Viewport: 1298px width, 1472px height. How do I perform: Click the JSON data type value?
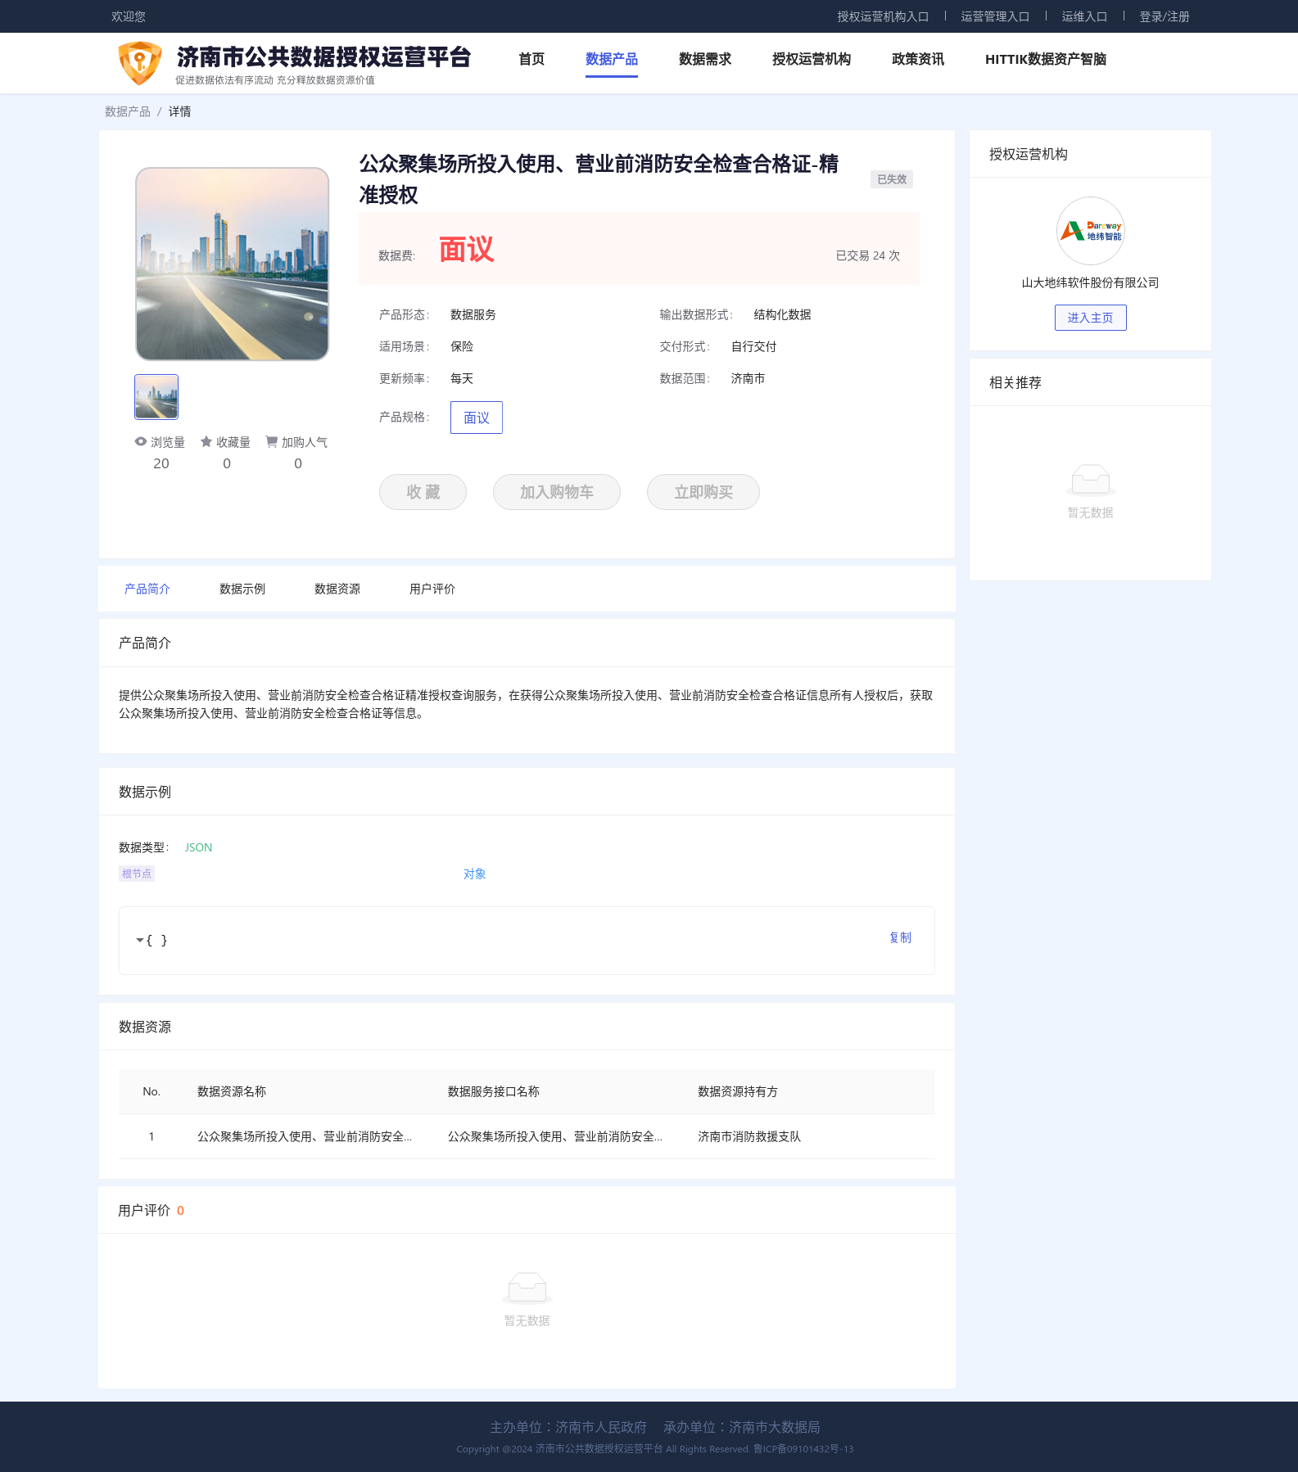(198, 847)
